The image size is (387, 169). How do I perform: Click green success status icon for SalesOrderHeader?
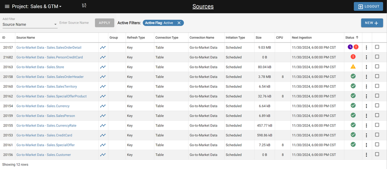[353, 76]
